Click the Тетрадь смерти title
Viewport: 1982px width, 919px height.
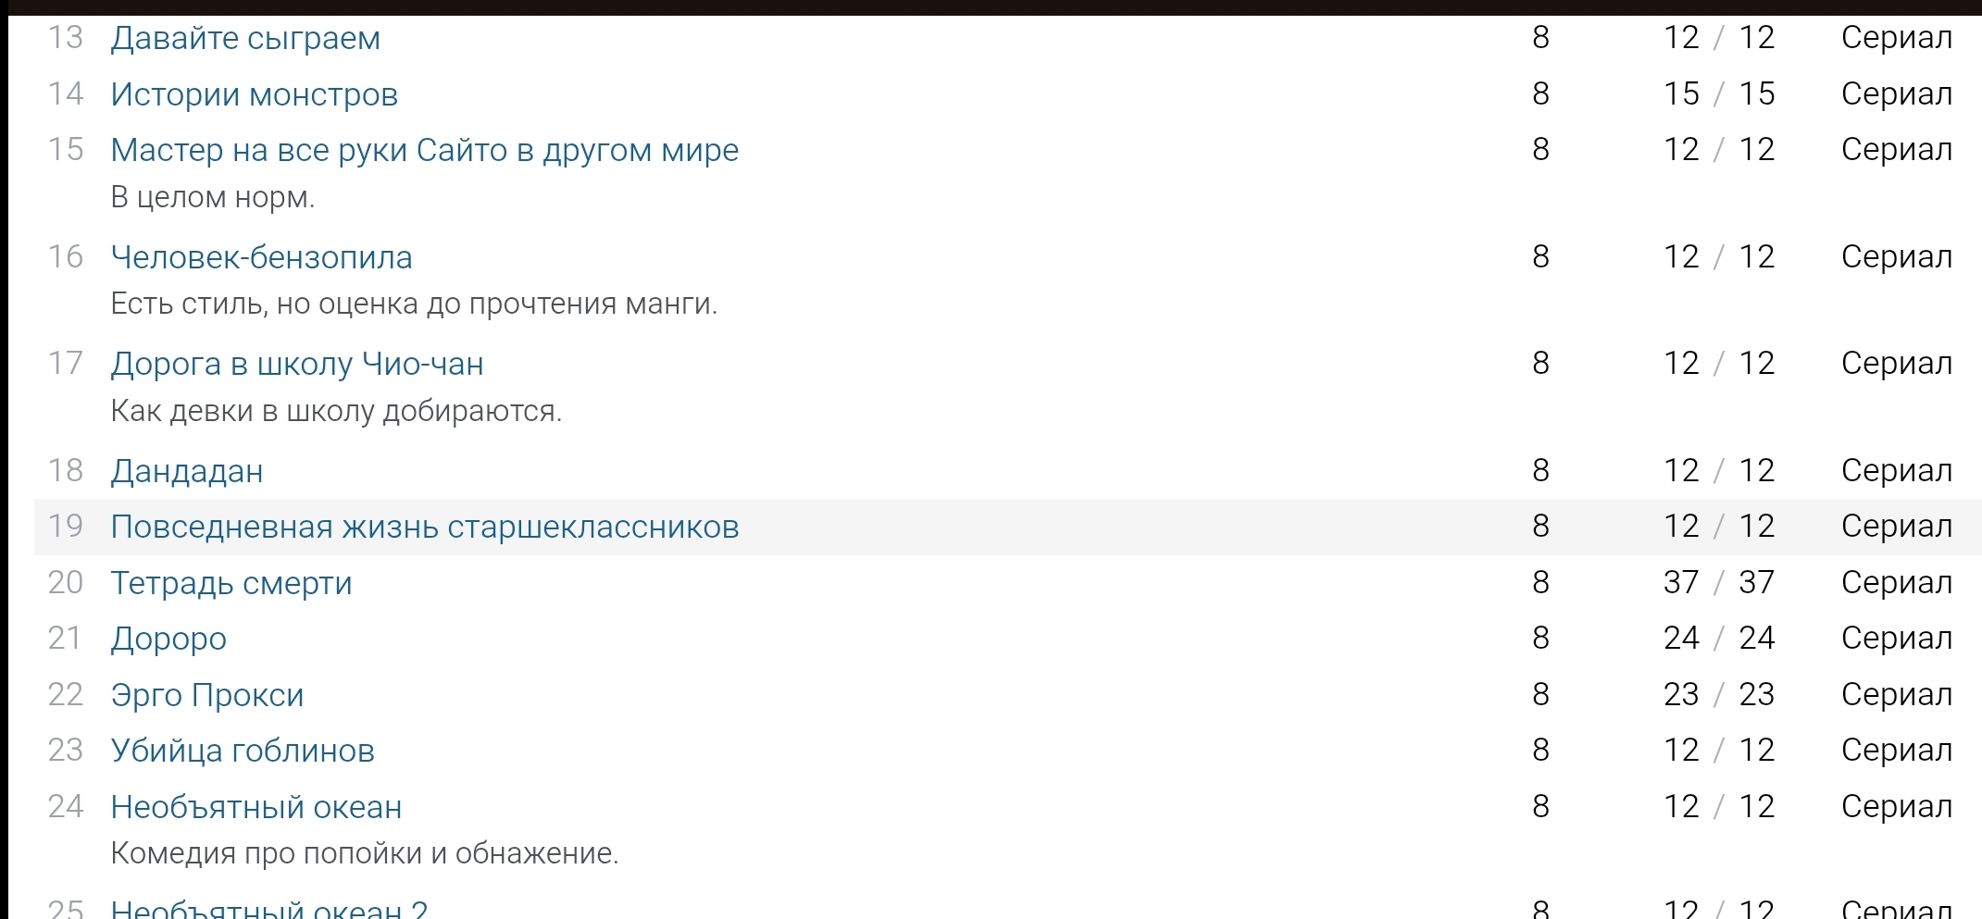pyautogui.click(x=231, y=583)
